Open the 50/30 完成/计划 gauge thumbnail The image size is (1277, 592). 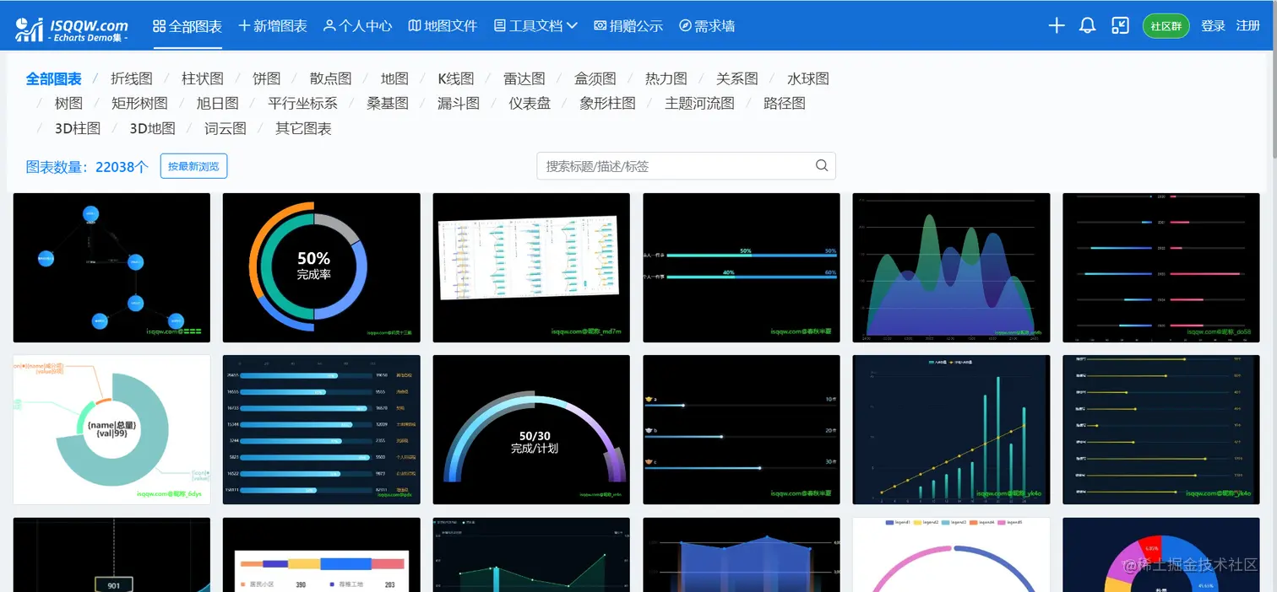tap(531, 429)
